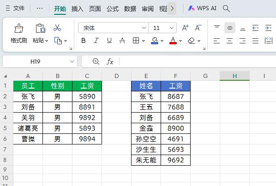The image size is (276, 186).
Task: Justify text alignment
Action: pyautogui.click(x=255, y=41)
